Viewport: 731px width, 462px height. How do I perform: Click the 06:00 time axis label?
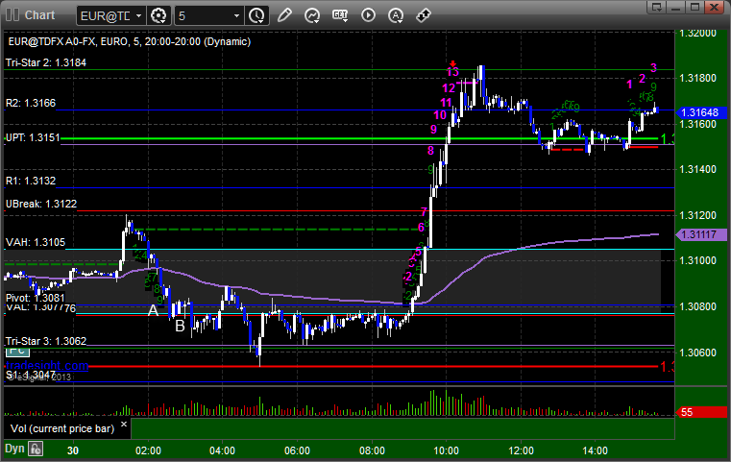point(297,450)
